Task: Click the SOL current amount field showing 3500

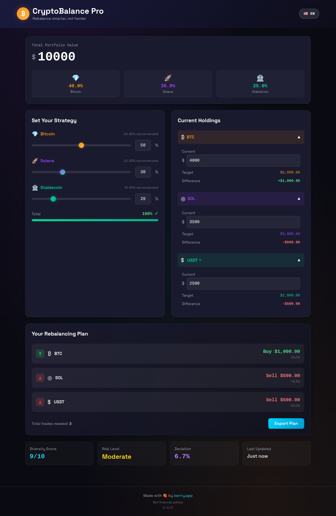Action: (x=243, y=222)
